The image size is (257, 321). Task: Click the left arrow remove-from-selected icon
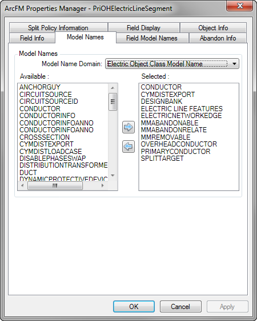point(128,147)
